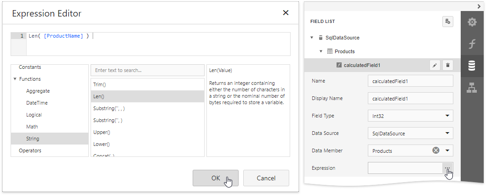Click the edit pencil for calculatedField1
The image size is (486, 195).
coord(435,66)
